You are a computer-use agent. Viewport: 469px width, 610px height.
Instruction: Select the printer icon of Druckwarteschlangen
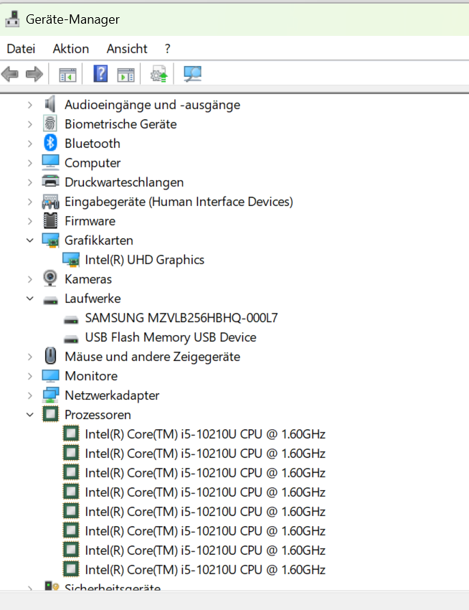tap(50, 182)
